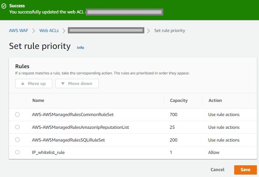Click capacity value 25
The height and width of the screenshot is (177, 259).
click(x=172, y=127)
